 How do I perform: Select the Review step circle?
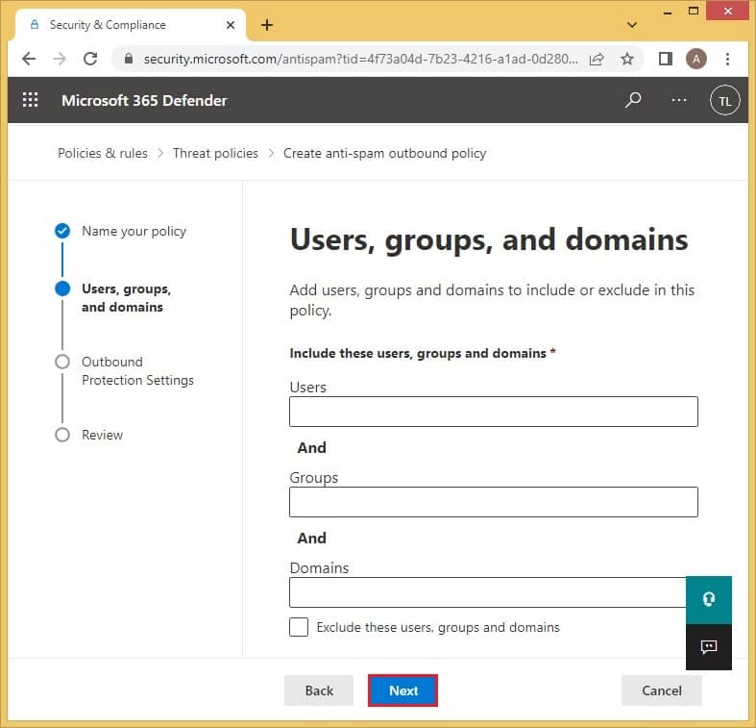pyautogui.click(x=62, y=435)
